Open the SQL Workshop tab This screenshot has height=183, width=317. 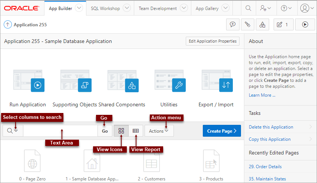pyautogui.click(x=105, y=9)
